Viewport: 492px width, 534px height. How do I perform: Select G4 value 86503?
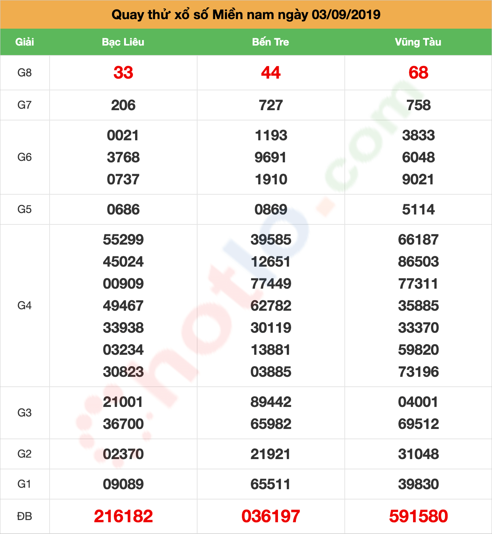tap(419, 262)
